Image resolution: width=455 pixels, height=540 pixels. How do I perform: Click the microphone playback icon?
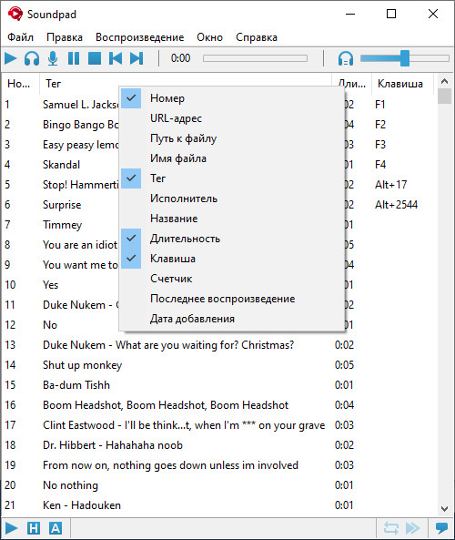[x=53, y=58]
